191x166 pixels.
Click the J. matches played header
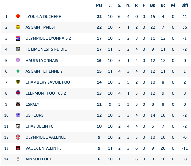tap(110, 5)
